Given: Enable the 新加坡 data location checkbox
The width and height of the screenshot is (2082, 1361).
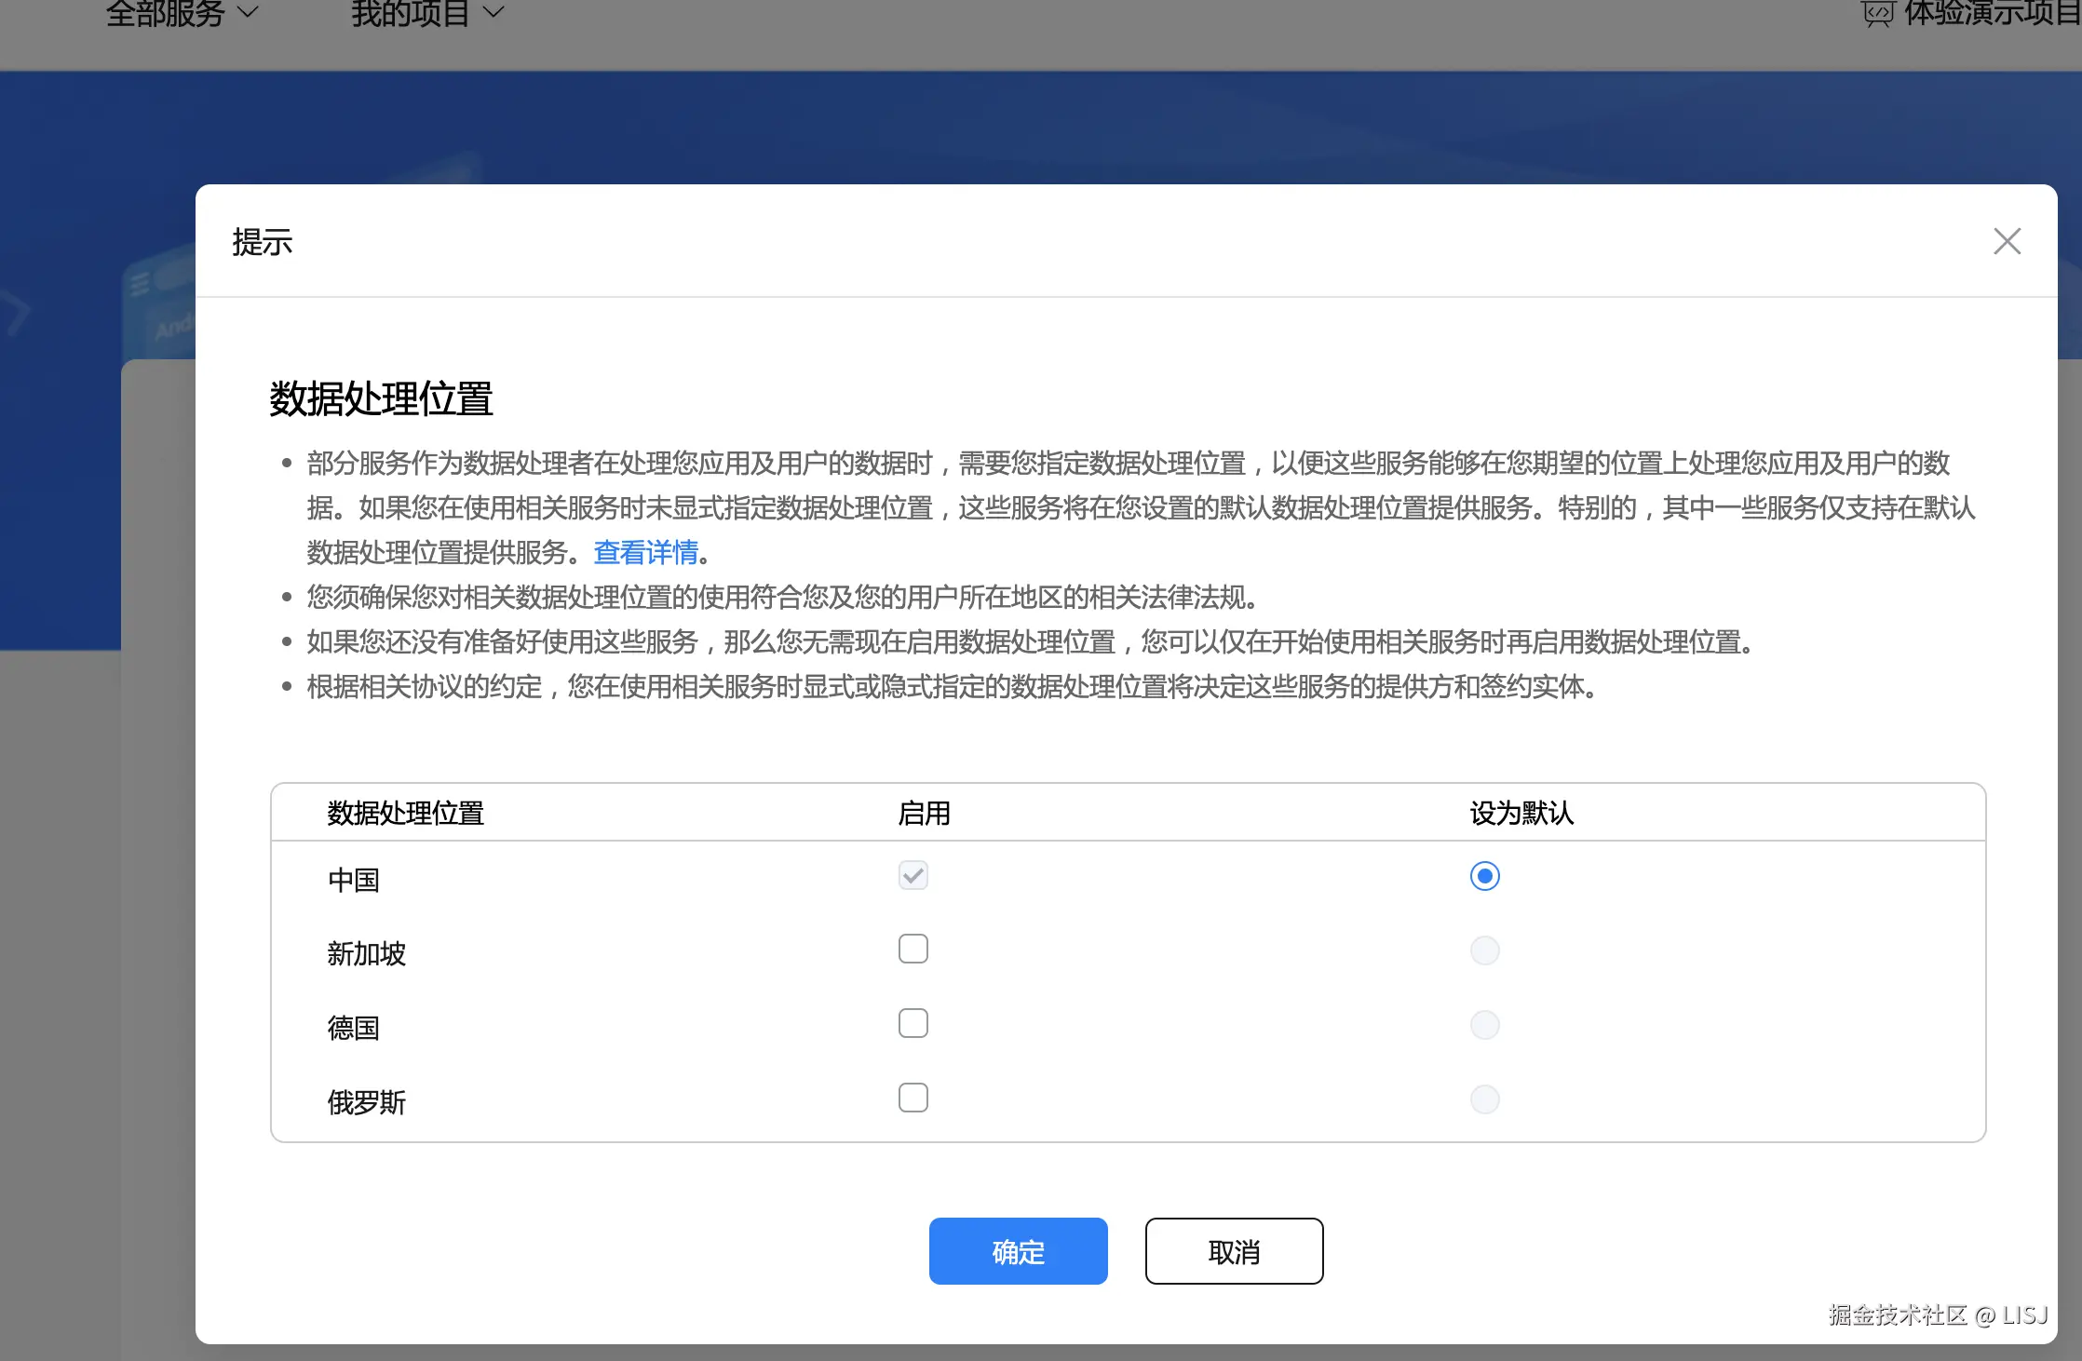Looking at the screenshot, I should pos(913,949).
